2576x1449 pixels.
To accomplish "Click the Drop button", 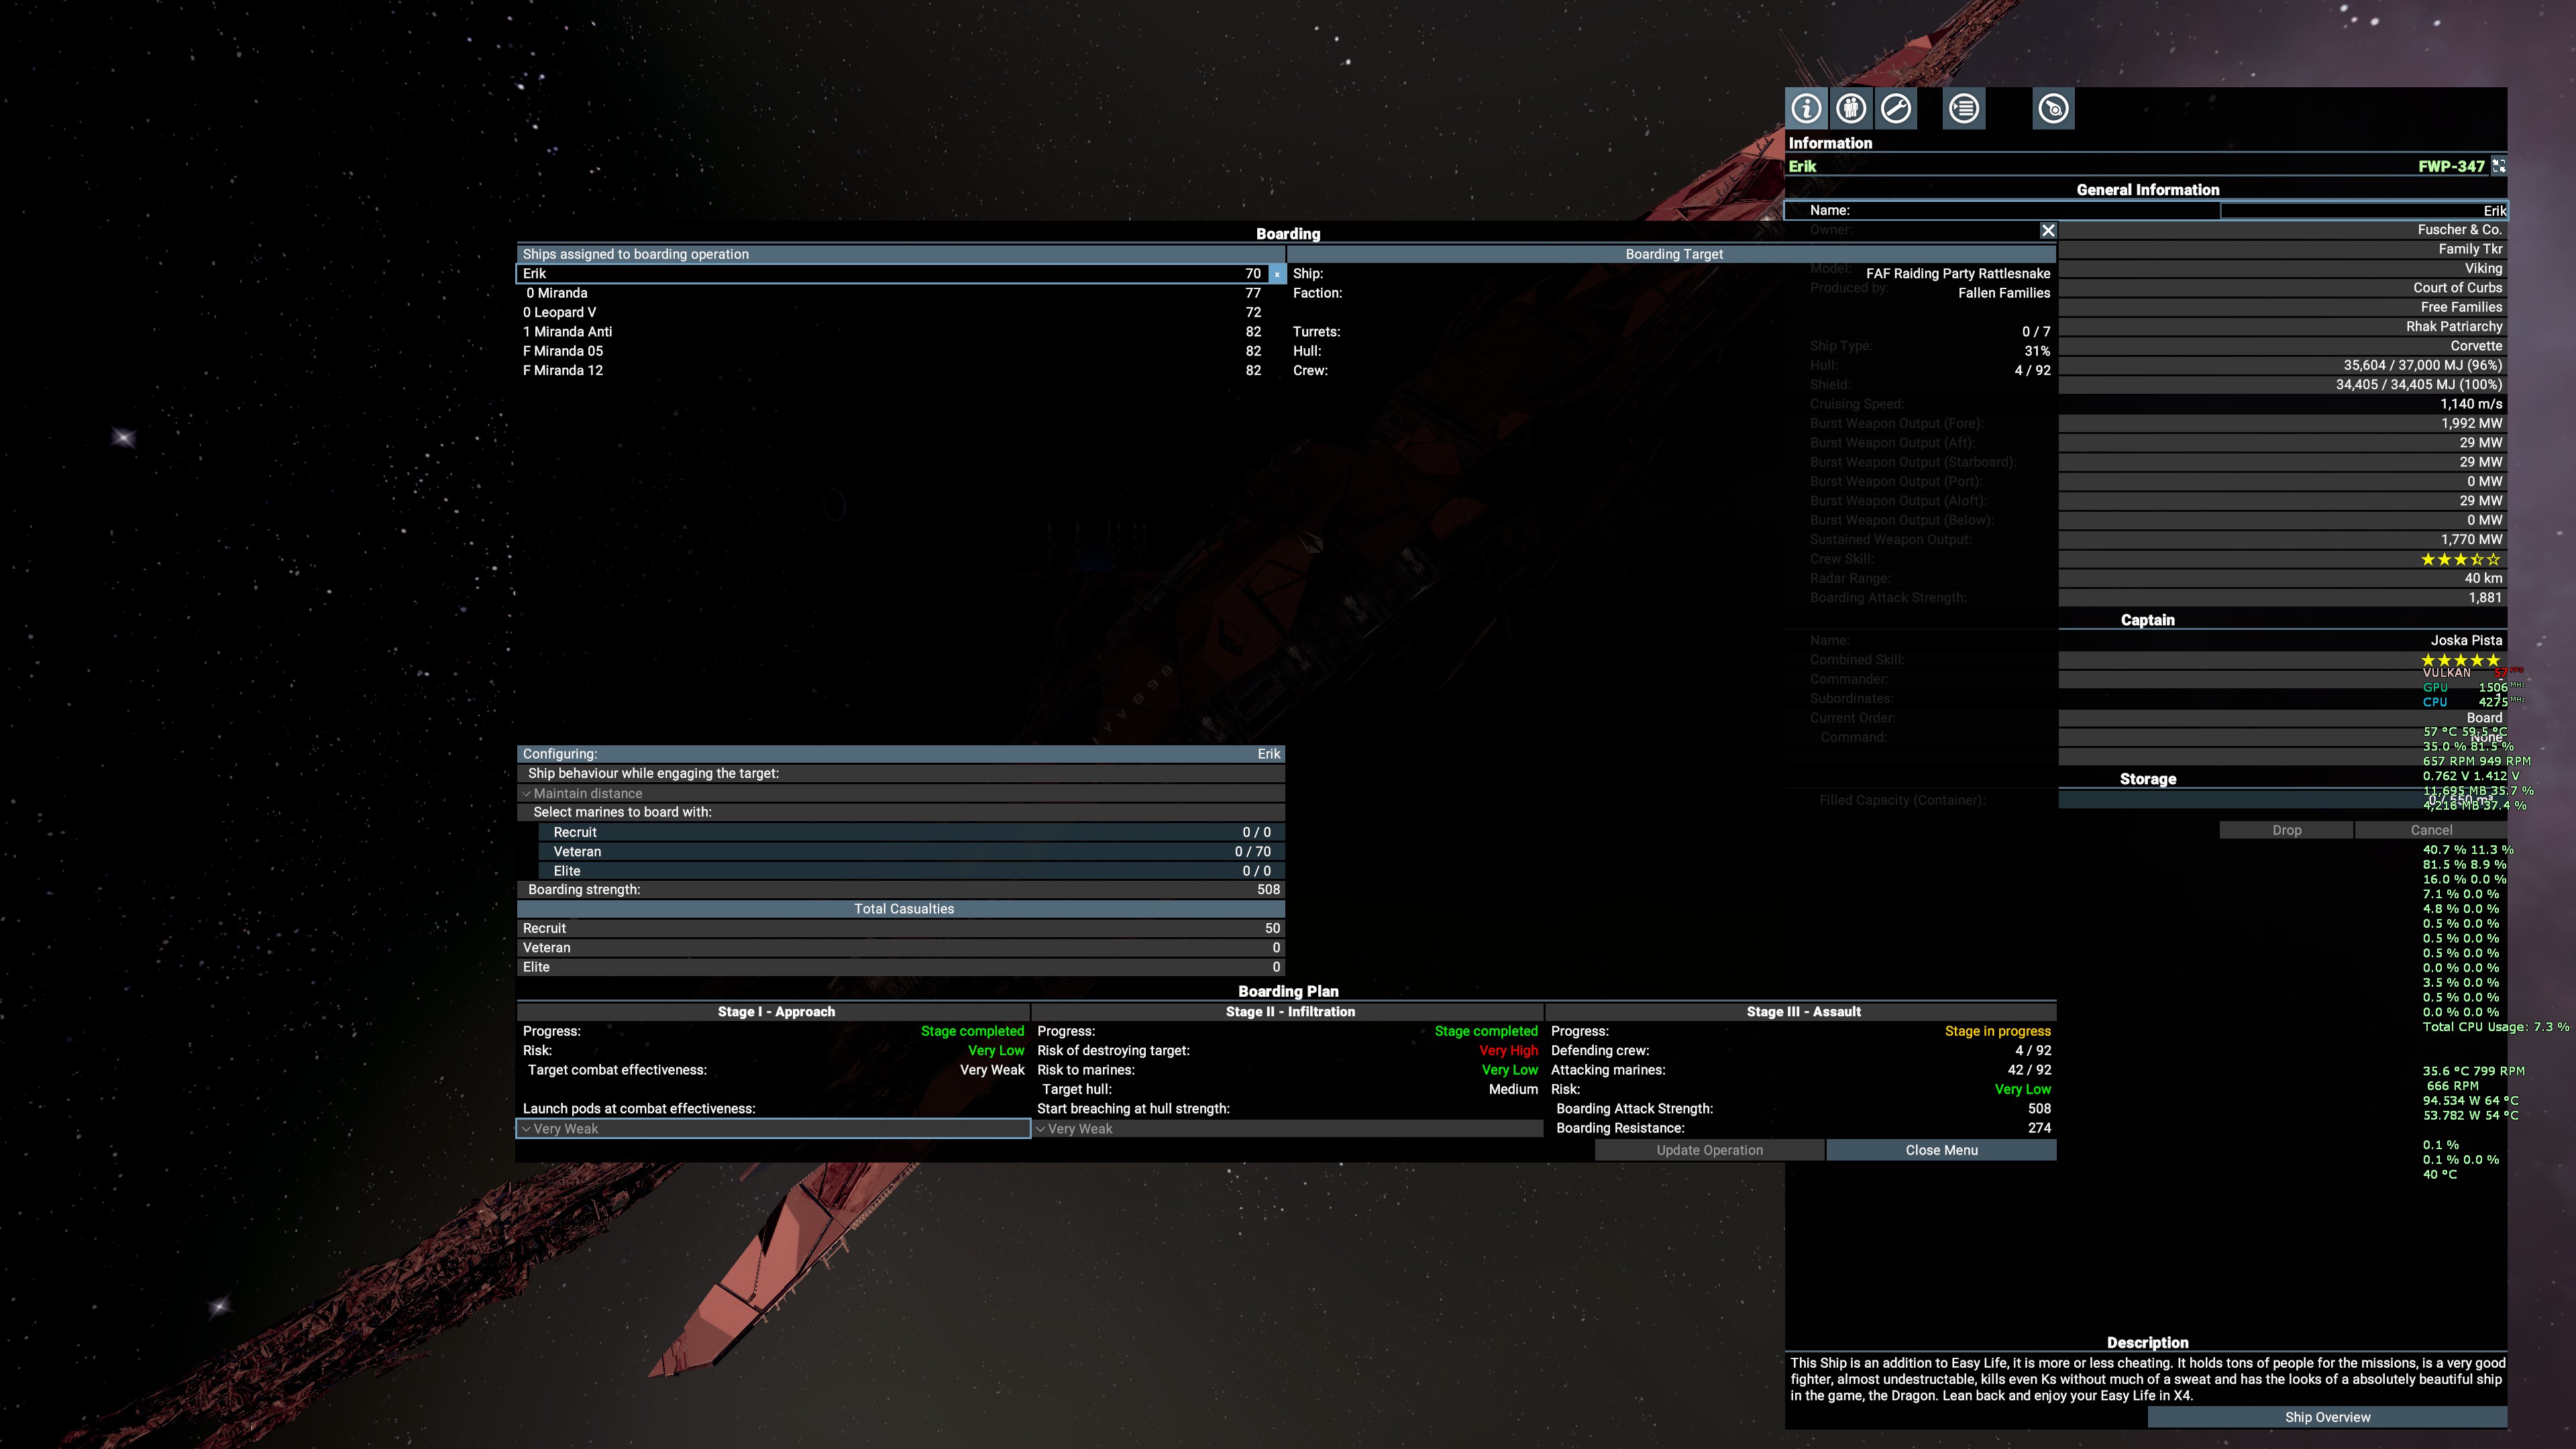I will (x=2287, y=830).
